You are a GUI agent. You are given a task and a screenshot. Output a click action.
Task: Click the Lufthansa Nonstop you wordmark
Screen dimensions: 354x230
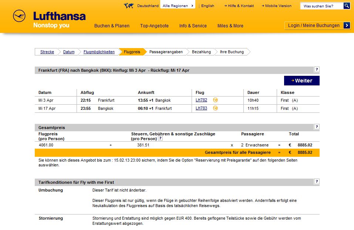(x=60, y=20)
